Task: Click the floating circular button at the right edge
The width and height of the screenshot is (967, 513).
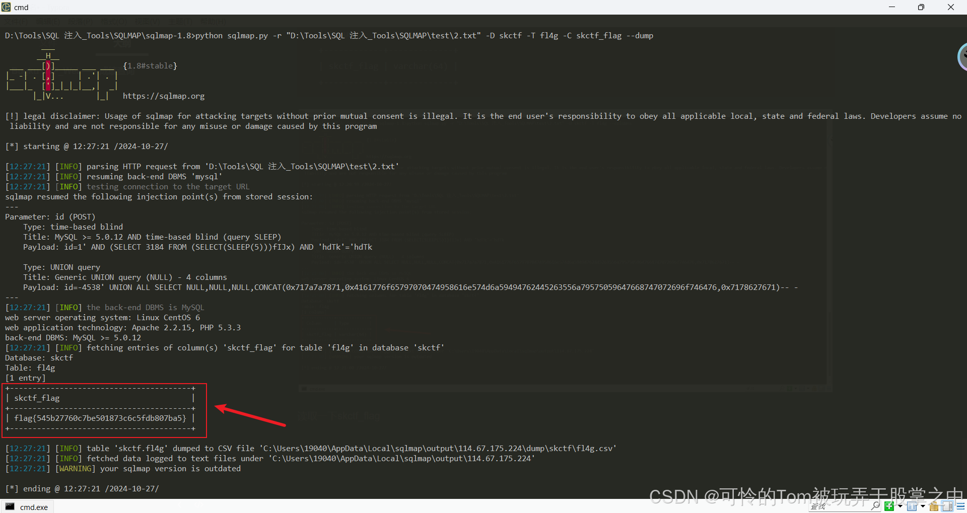Action: click(962, 57)
